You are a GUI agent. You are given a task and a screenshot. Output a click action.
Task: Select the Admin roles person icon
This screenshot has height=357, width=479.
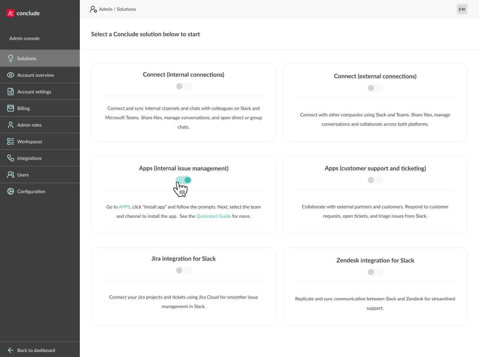pyautogui.click(x=11, y=125)
